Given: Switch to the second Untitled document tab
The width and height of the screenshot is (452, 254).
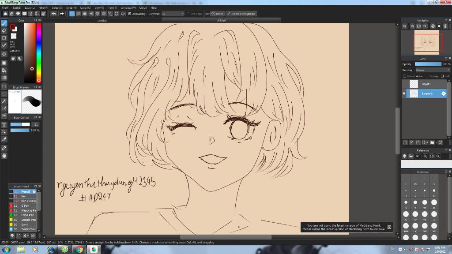Looking at the screenshot, I should (x=221, y=20).
